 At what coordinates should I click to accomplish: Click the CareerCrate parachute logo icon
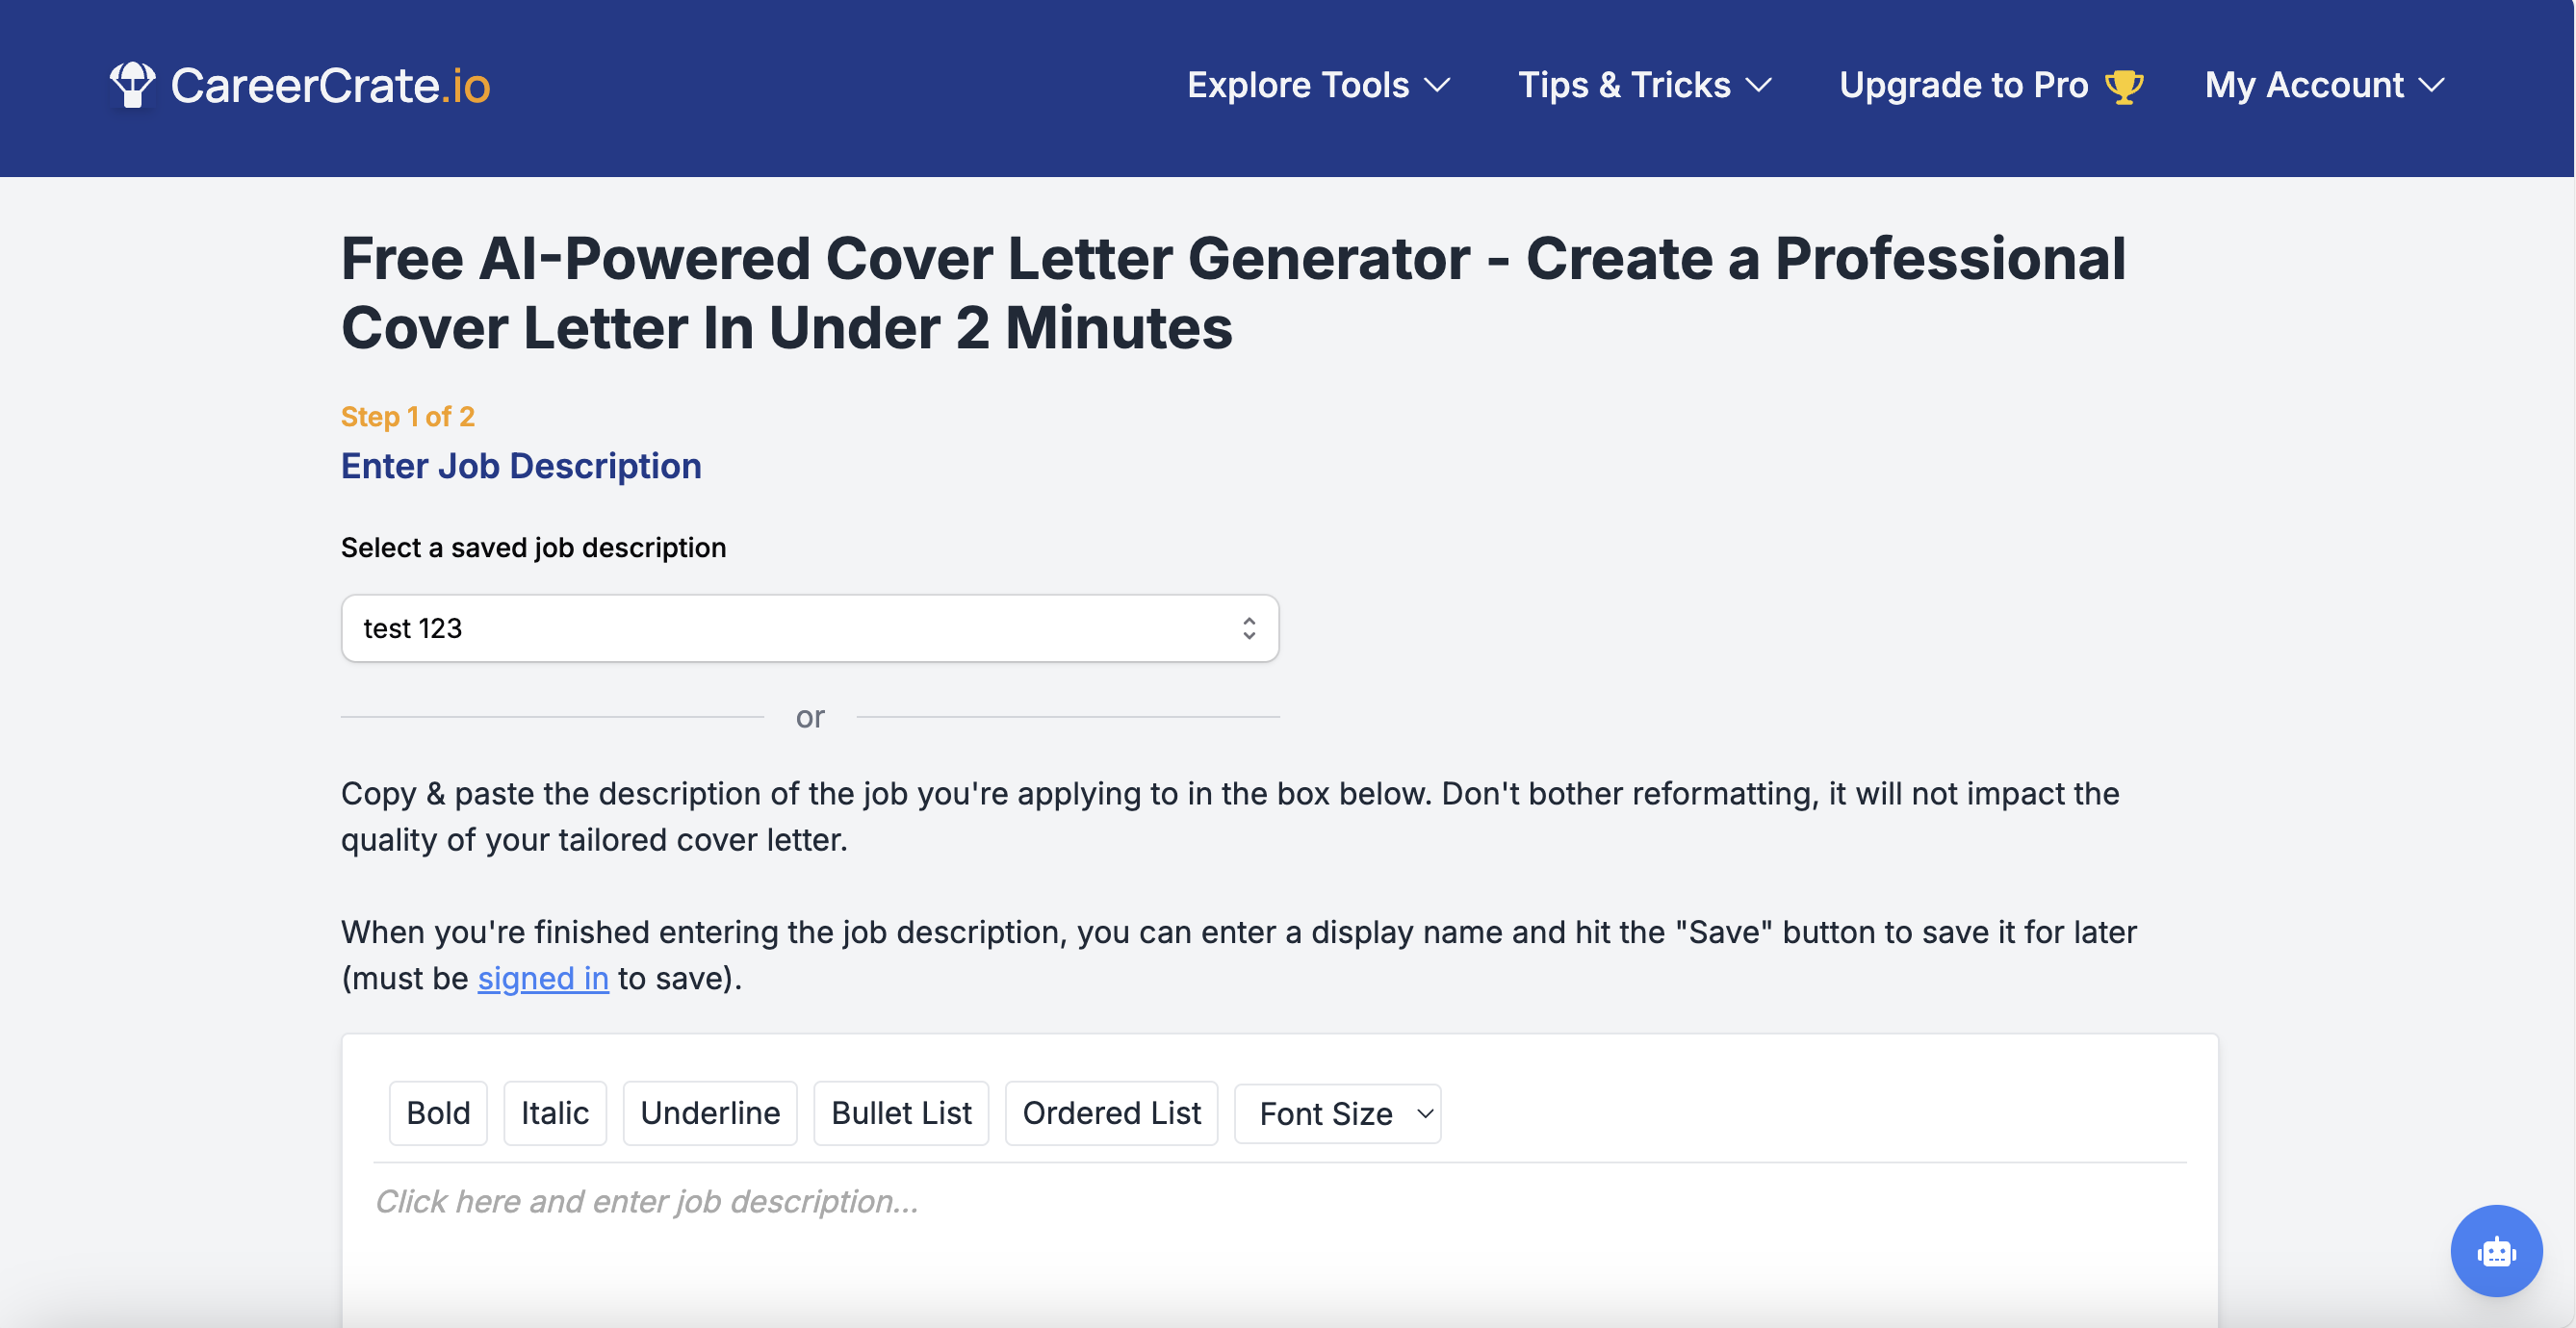[x=132, y=85]
